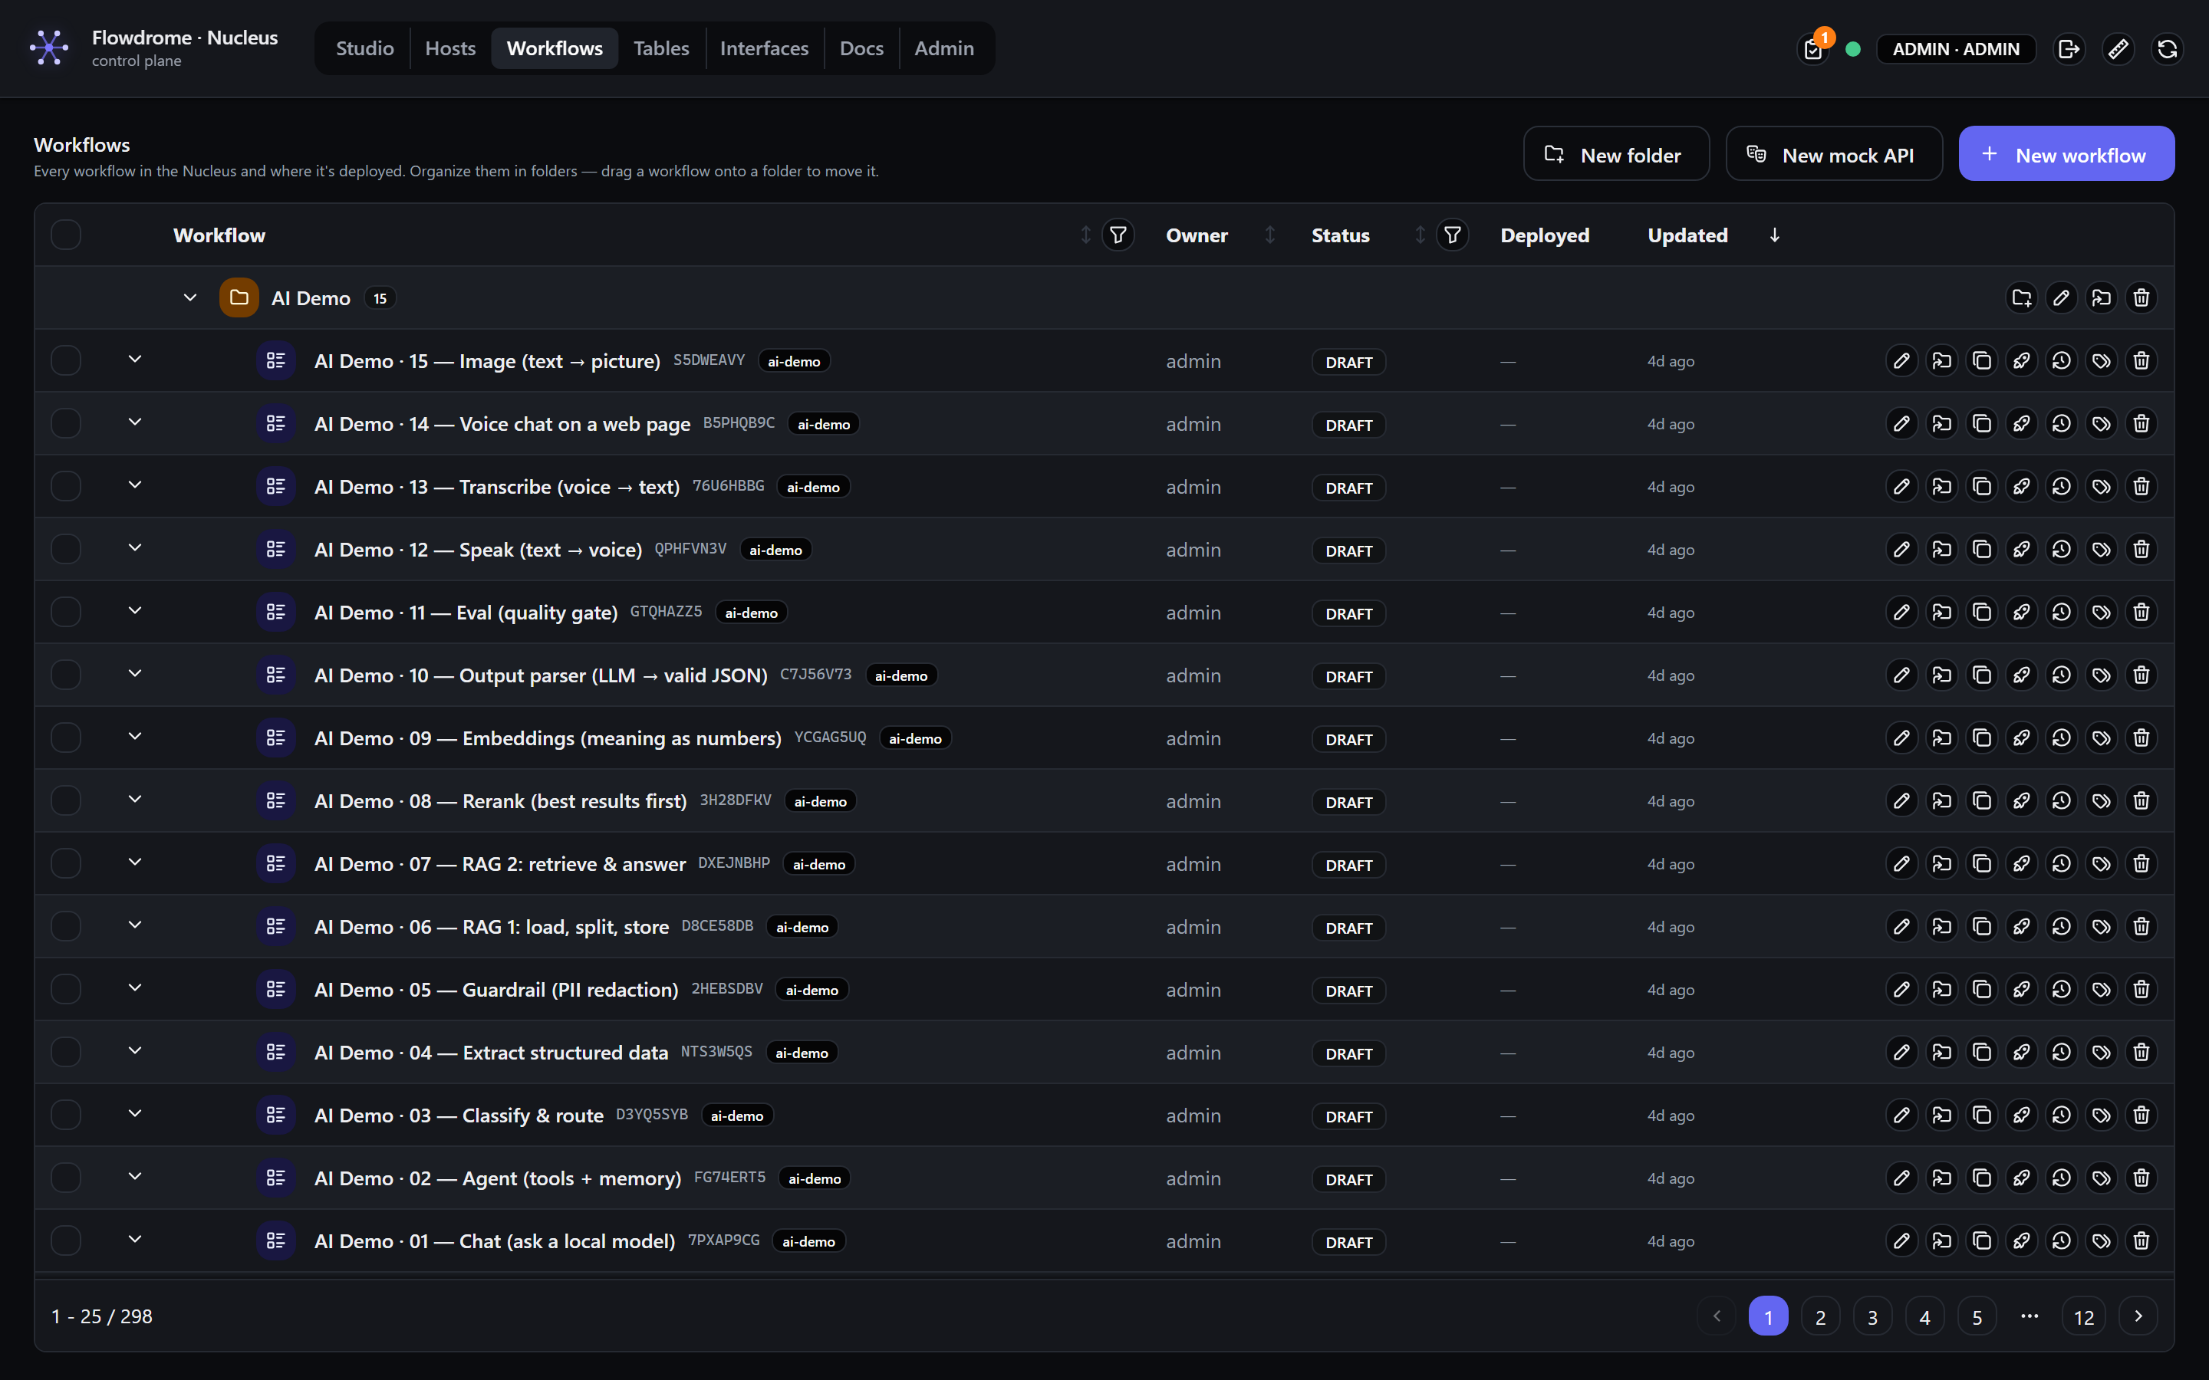Expand row AI Demo 05 Guardrail chevron

pyautogui.click(x=135, y=988)
